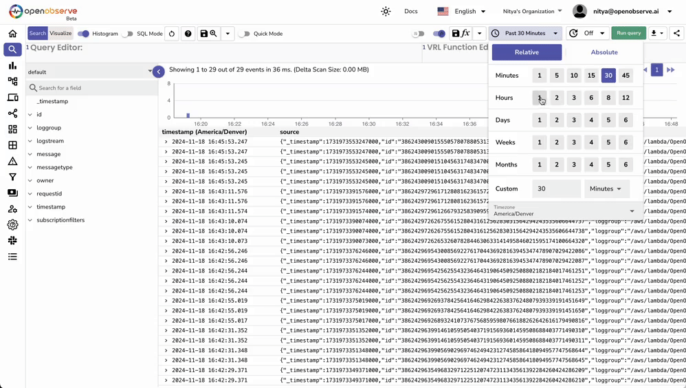Open the custom Minutes unit dropdown
This screenshot has width=686, height=388.
click(606, 188)
